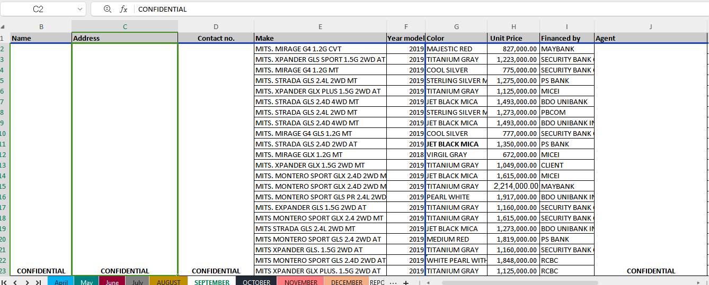Click the Make header cell
Screen dimensions: 709x285
(321, 38)
